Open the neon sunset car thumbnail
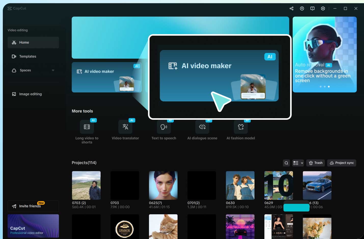364x239 pixels. 240,227
